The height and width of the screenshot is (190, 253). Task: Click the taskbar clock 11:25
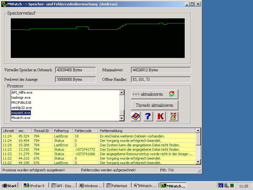click(x=244, y=186)
